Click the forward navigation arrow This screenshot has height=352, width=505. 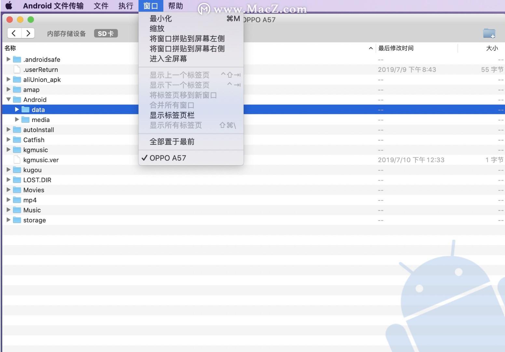(28, 33)
